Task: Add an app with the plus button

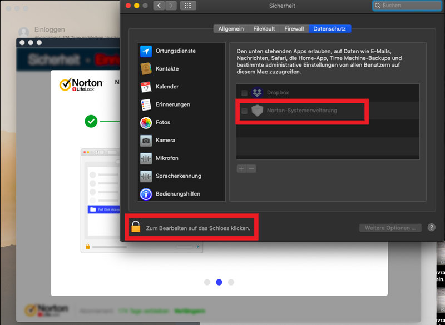Action: pyautogui.click(x=241, y=168)
